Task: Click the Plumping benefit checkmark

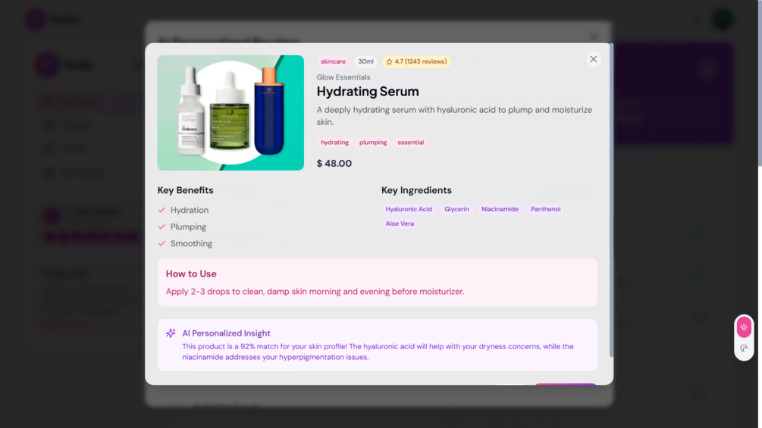Action: tap(161, 226)
